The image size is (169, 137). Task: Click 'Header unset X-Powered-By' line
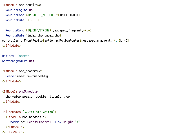(27, 76)
